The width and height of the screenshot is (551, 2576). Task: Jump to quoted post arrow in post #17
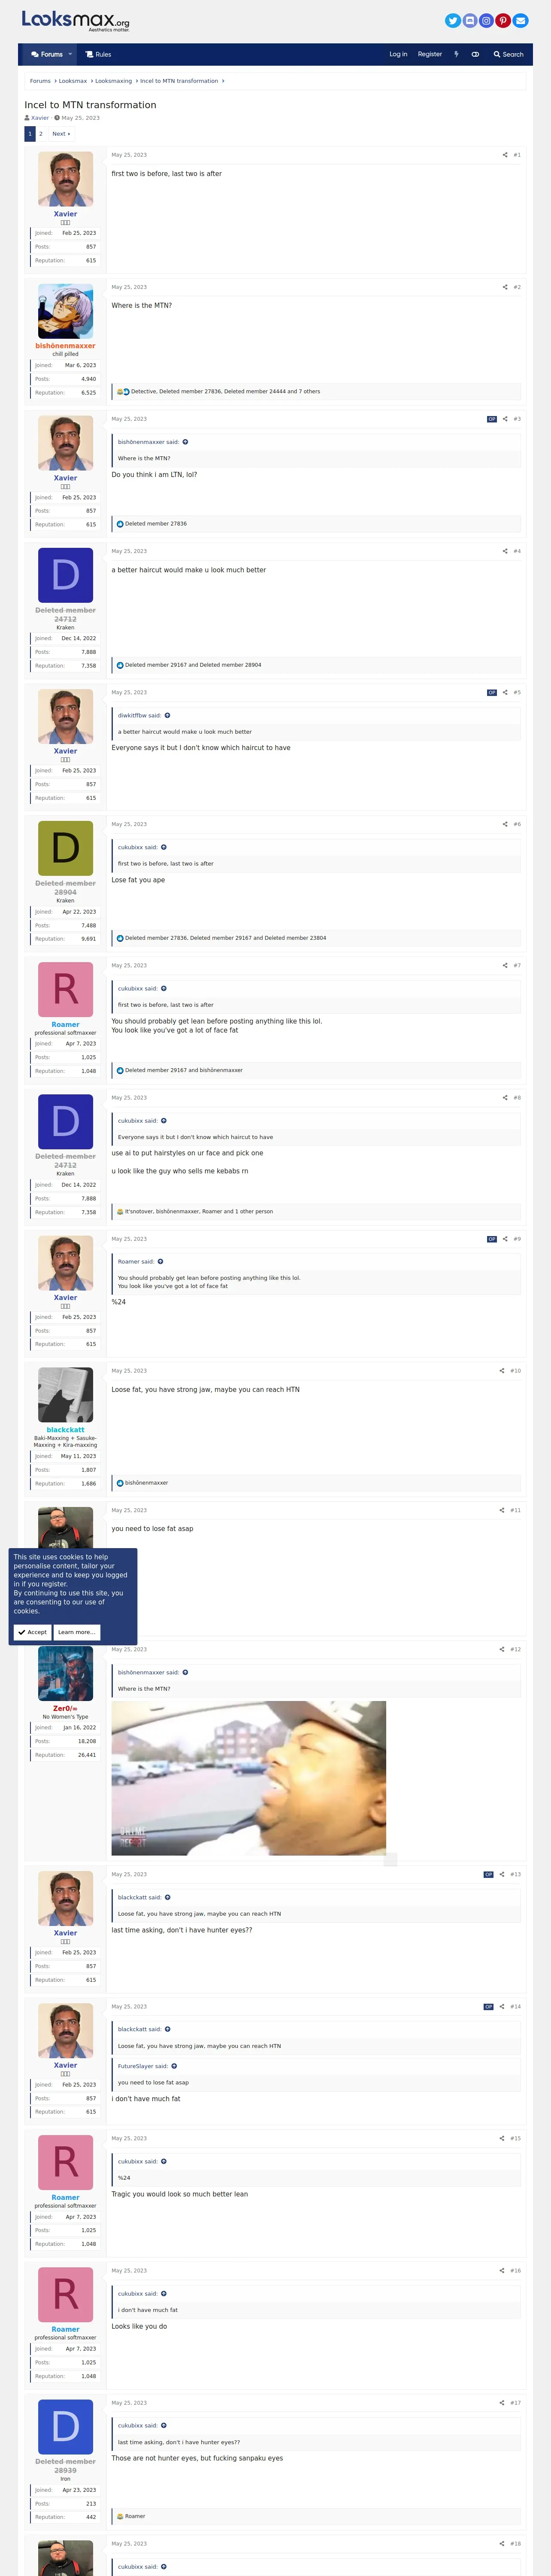(x=164, y=2425)
